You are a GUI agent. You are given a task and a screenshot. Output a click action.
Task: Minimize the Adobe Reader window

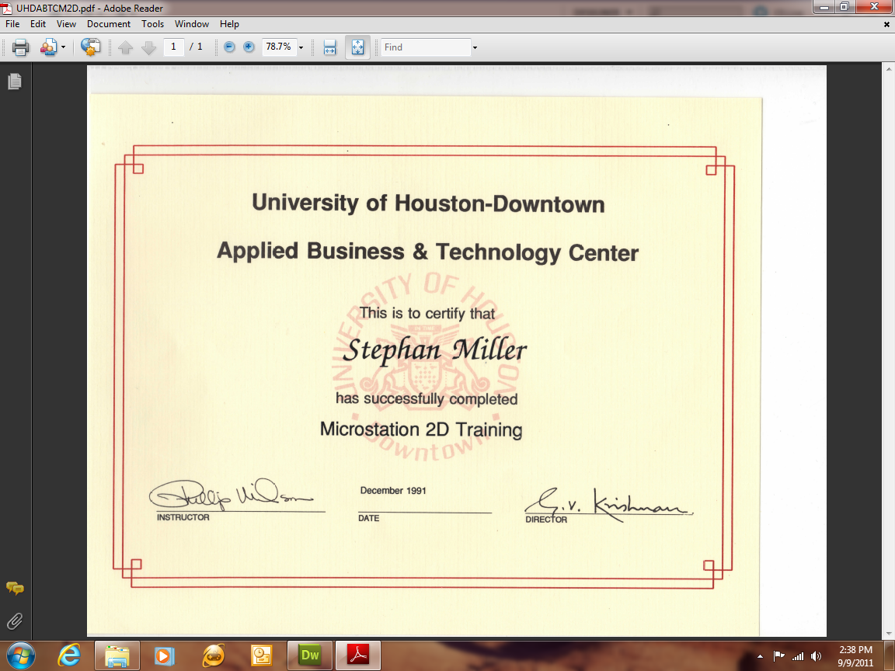(x=824, y=7)
